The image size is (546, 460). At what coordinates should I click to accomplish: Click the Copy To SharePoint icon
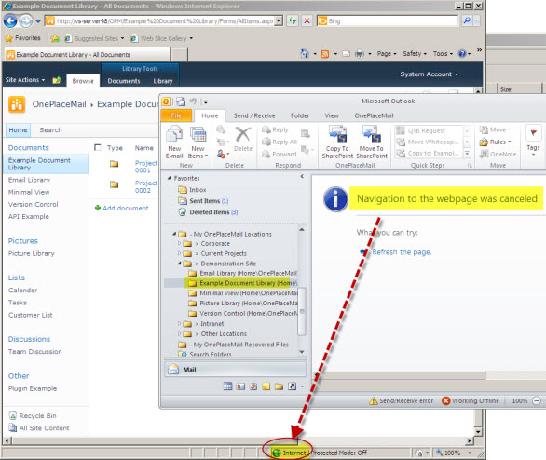337,135
